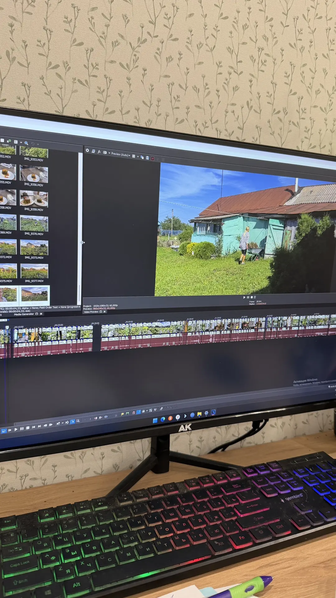The height and width of the screenshot is (598, 336).
Task: Toggle the Split Screen View icon
Action: 105,152
